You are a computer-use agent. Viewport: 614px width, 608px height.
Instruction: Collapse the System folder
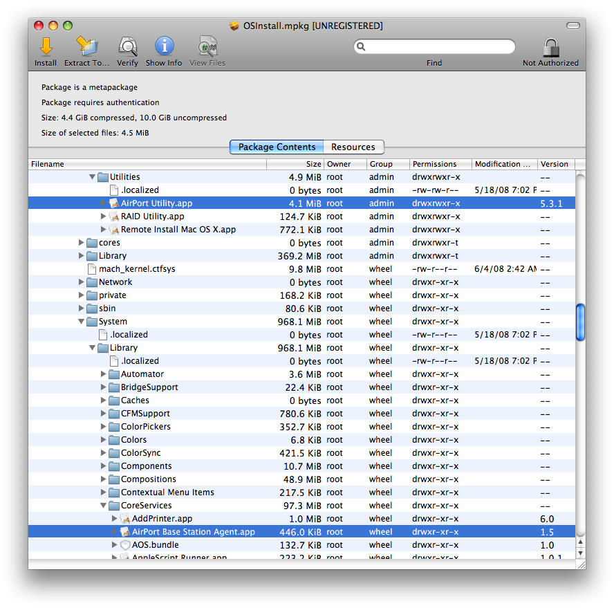pos(81,322)
